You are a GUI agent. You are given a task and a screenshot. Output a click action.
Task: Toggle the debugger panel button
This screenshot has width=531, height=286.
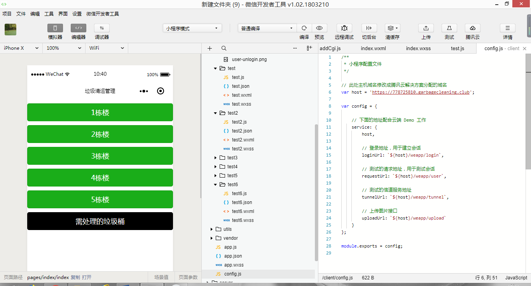[102, 28]
